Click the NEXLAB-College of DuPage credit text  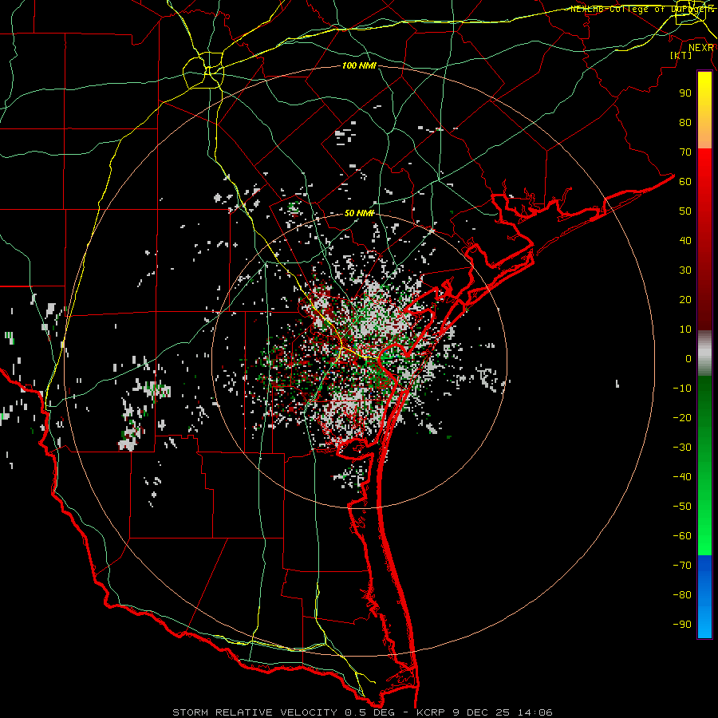click(x=642, y=9)
